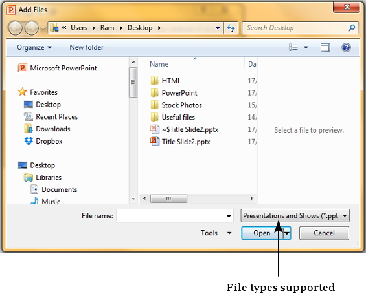Image resolution: width=366 pixels, height=298 pixels.
Task: Select the PowerPoint folder in file list
Action: (x=174, y=93)
